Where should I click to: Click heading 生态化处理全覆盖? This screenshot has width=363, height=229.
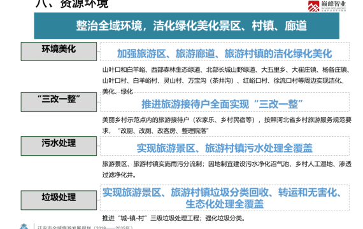coord(225,204)
